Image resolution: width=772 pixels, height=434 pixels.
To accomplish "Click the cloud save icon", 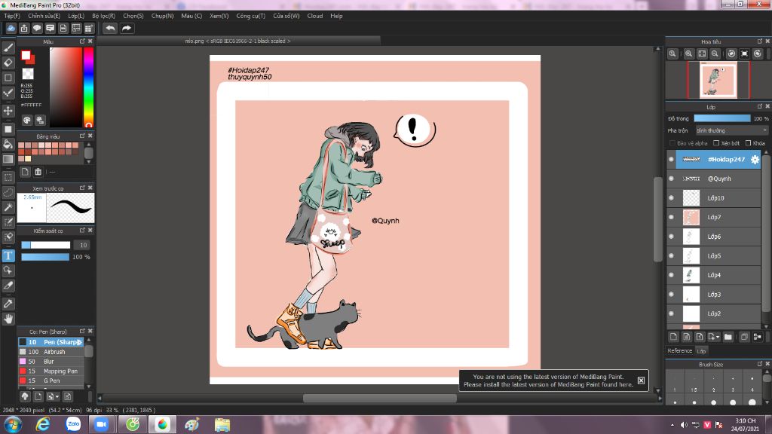I will (11, 28).
